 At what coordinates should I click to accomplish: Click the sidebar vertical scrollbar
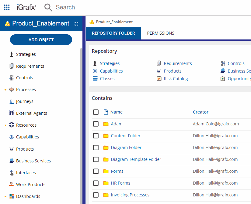pyautogui.click(x=81, y=121)
